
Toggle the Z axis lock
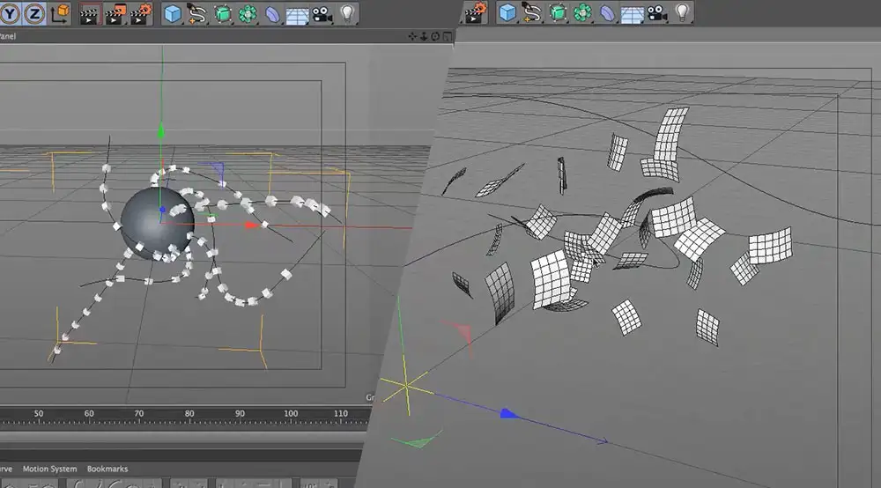34,13
